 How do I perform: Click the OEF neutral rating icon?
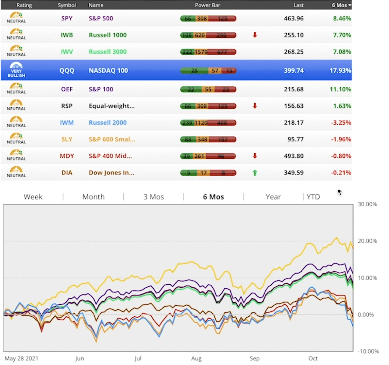tap(16, 88)
